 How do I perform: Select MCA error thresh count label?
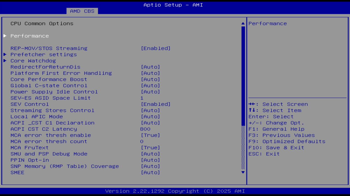(49, 142)
